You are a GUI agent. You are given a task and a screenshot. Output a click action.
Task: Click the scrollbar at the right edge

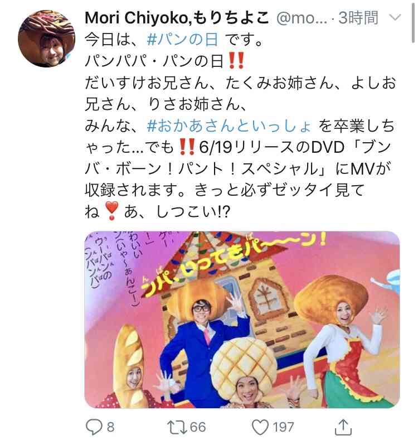(414, 22)
